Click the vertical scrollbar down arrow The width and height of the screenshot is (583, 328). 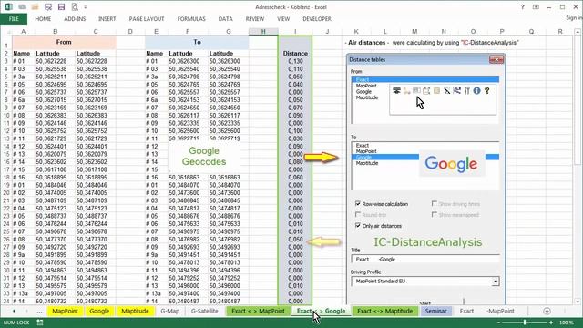pos(578,302)
